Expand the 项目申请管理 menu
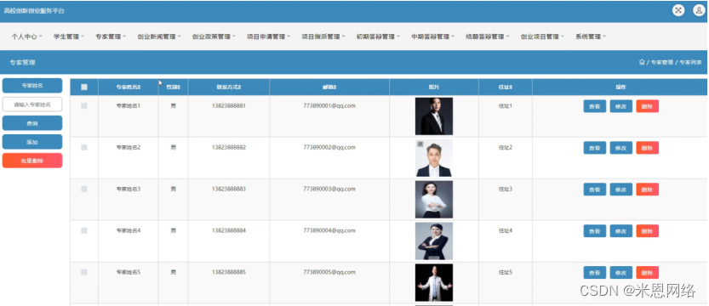The image size is (709, 306). pyautogui.click(x=269, y=37)
